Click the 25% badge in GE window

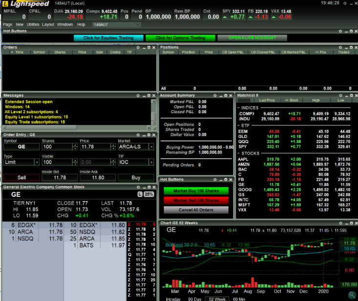149,194
